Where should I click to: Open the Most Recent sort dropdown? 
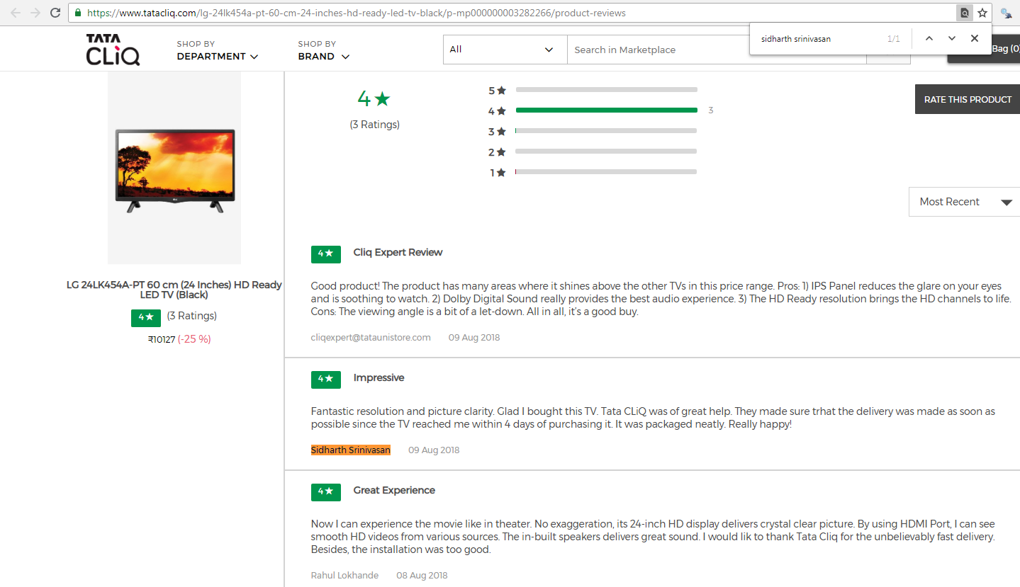tap(964, 202)
